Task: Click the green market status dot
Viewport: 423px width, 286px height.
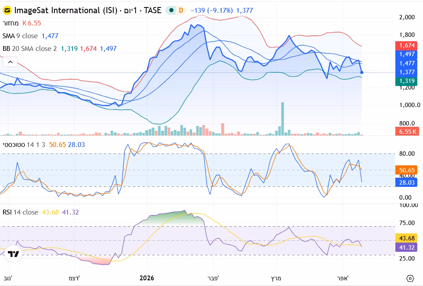Action: 171,10
